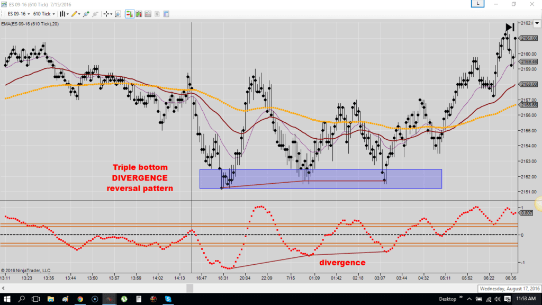Image resolution: width=542 pixels, height=305 pixels.
Task: Open the bar chart style dropdown
Action: 64,14
